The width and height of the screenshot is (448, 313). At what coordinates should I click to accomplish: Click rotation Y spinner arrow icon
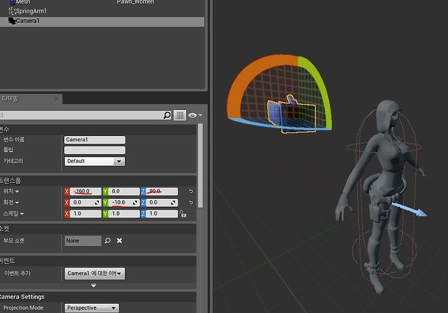pyautogui.click(x=136, y=202)
